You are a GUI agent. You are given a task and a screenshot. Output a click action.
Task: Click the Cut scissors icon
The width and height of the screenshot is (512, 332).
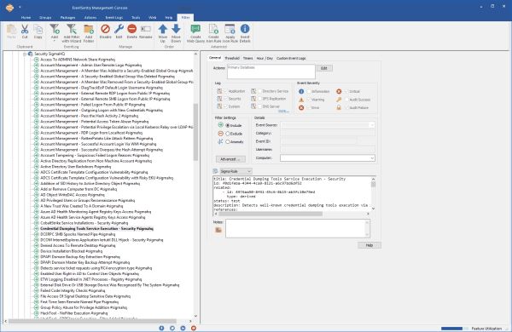tap(25, 30)
